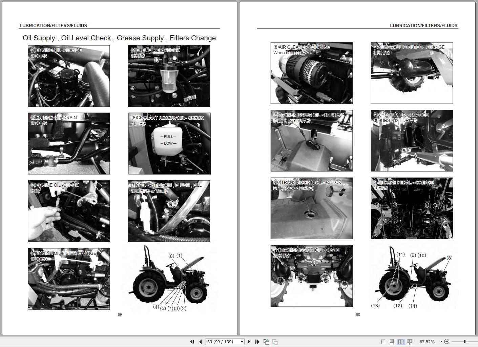Go to the first page
The width and height of the screenshot is (478, 347).
coord(192,342)
